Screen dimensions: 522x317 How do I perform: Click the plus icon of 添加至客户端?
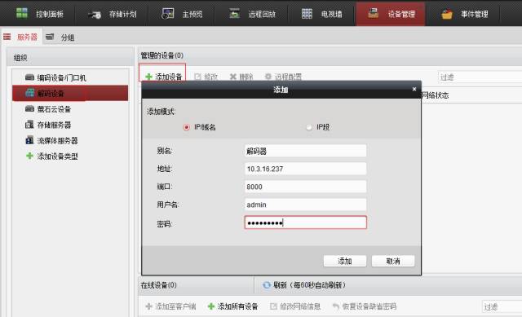148,306
